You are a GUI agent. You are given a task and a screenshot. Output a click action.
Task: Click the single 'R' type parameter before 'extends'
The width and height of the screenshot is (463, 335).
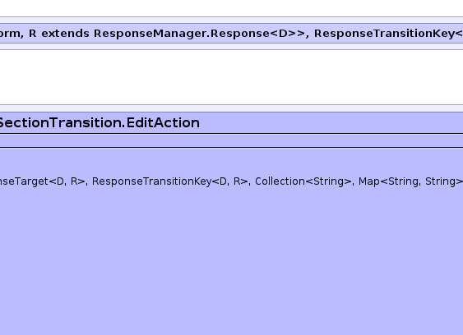coord(32,34)
